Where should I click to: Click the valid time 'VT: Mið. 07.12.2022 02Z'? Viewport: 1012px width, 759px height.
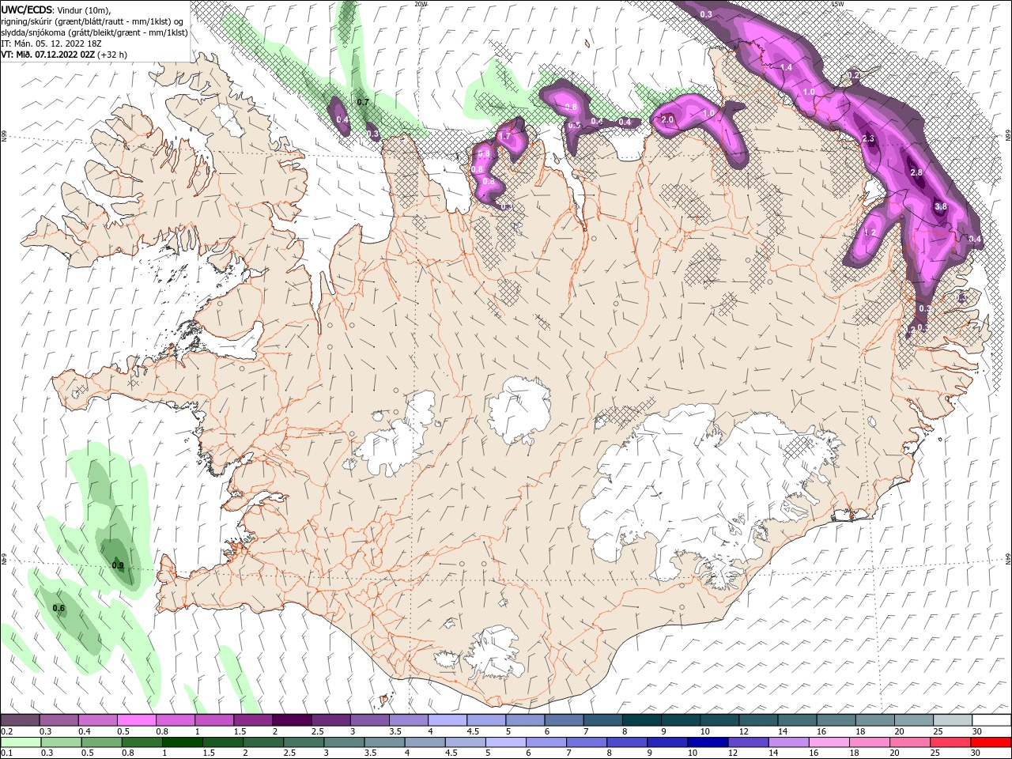(48, 55)
